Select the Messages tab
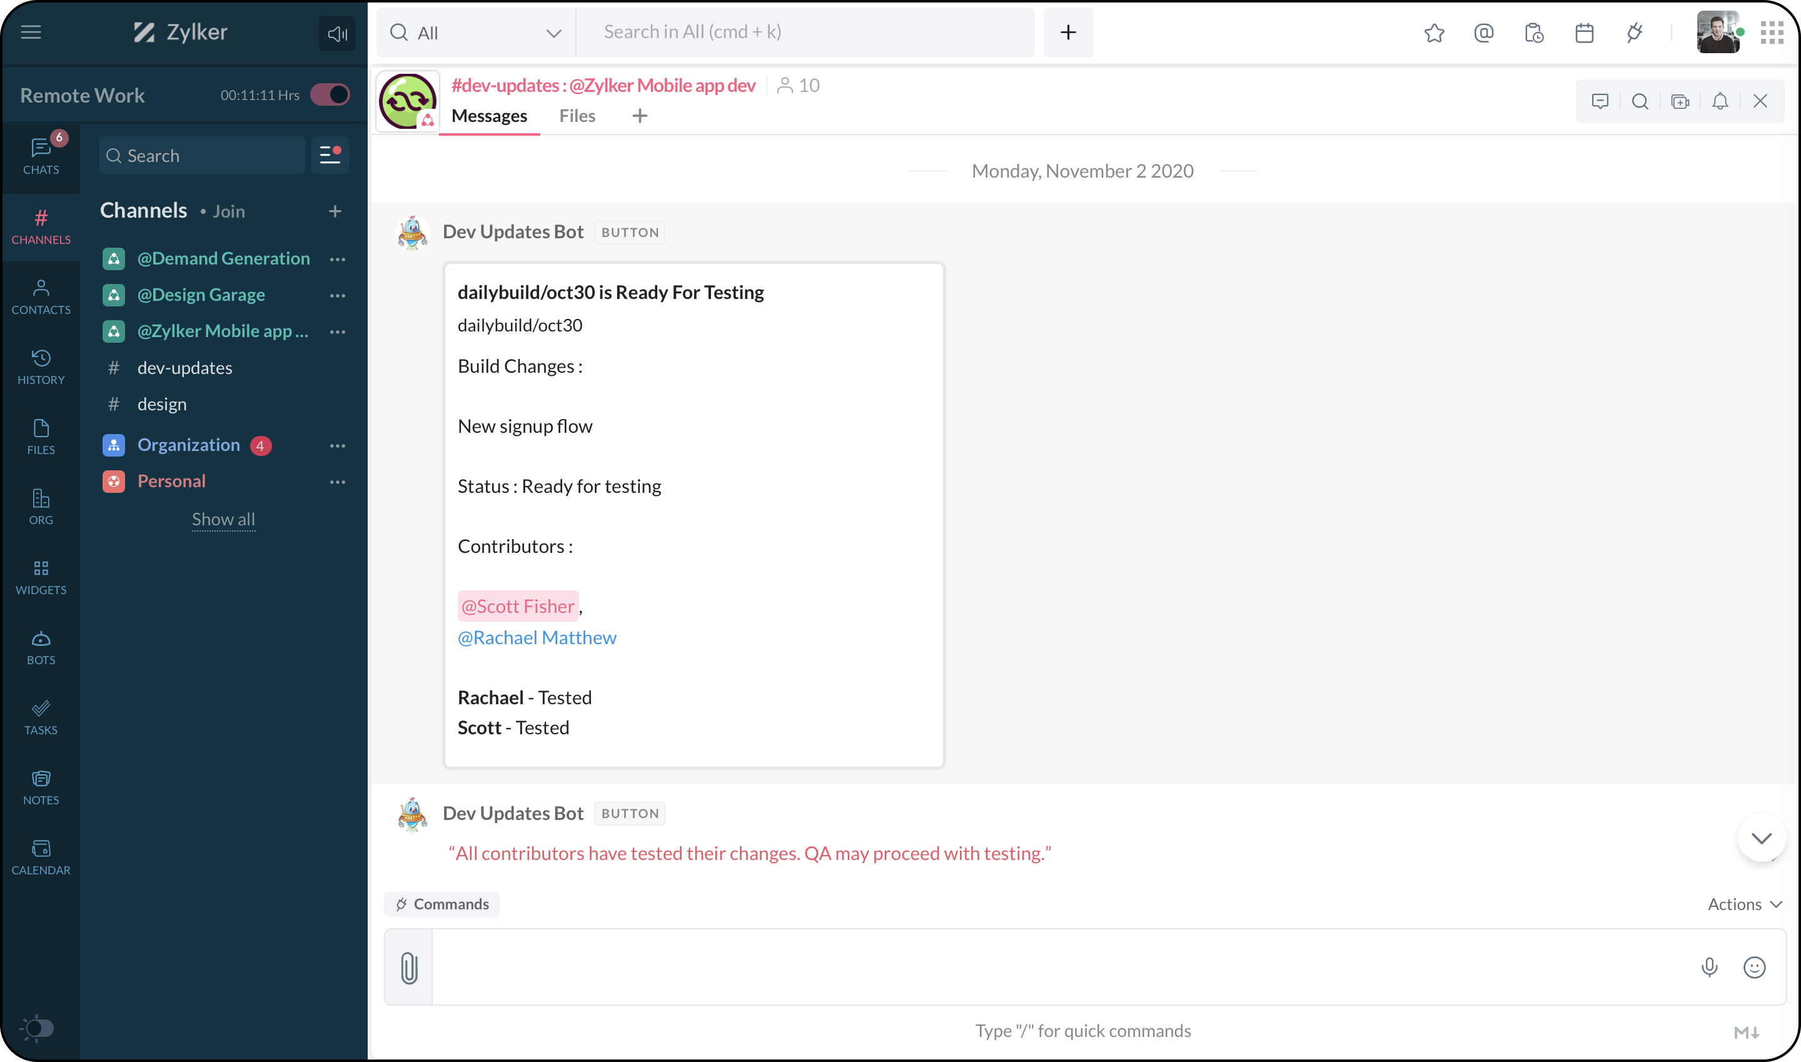Screen dimensions: 1801x1062 (489, 116)
